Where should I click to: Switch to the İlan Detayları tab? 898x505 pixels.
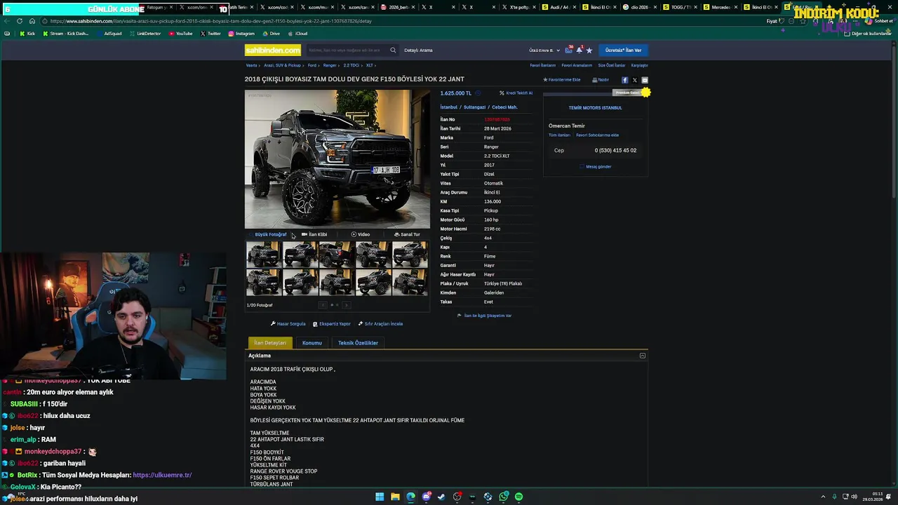tap(270, 343)
